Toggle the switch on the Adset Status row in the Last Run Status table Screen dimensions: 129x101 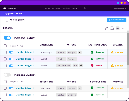pos(11,59)
